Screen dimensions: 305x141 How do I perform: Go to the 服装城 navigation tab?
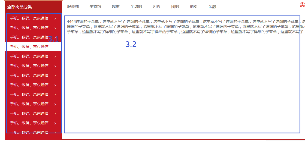[x=73, y=7]
